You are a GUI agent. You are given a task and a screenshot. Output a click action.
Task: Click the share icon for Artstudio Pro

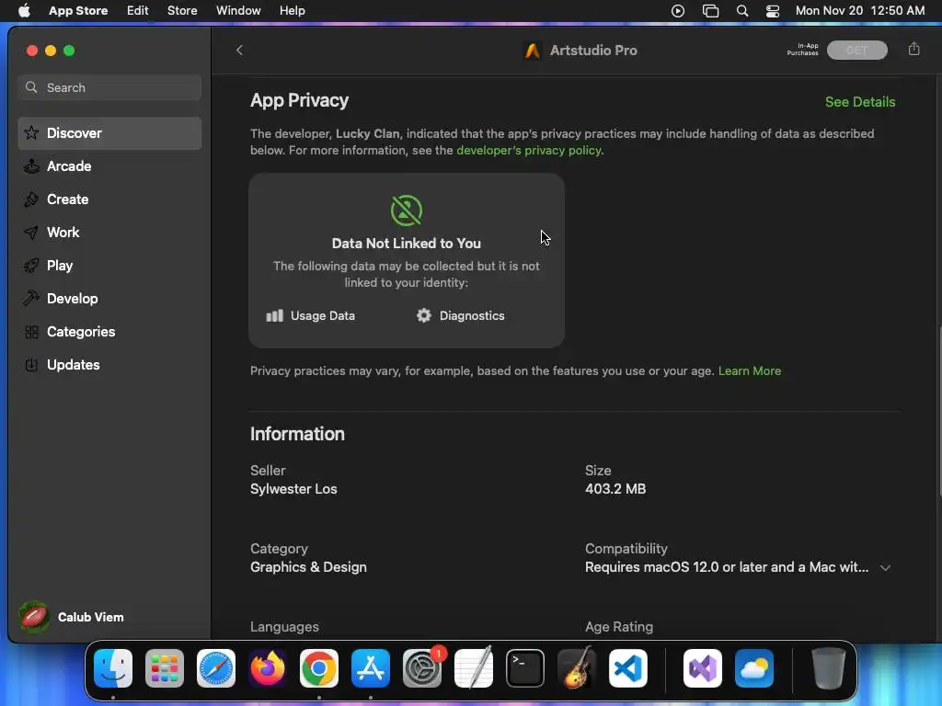913,50
